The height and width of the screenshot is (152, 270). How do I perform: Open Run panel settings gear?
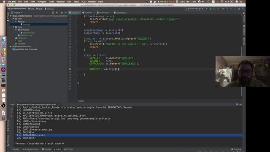pos(237,104)
